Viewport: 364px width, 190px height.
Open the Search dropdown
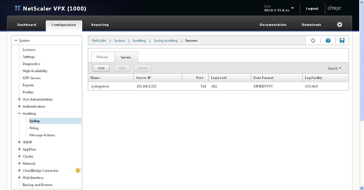(x=334, y=68)
